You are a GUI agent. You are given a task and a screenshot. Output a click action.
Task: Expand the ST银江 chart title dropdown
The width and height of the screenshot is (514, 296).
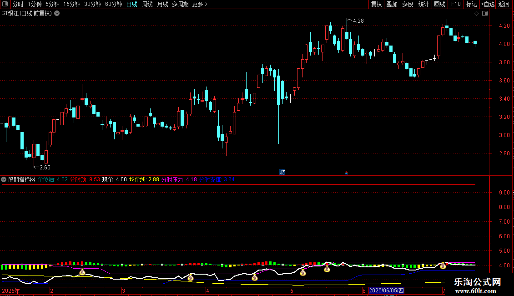click(57, 14)
